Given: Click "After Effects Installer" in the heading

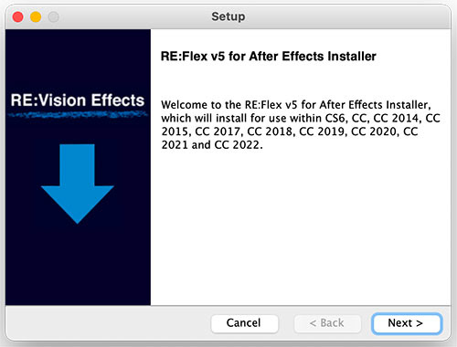Looking at the screenshot, I should pyautogui.click(x=313, y=57).
